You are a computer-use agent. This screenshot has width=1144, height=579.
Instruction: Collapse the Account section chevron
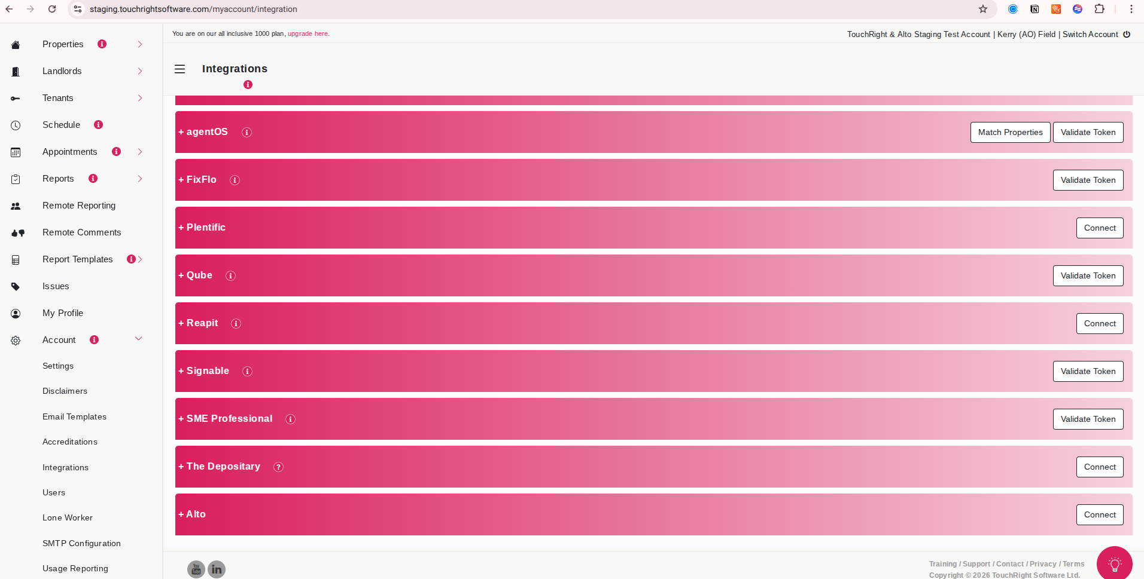coord(139,339)
